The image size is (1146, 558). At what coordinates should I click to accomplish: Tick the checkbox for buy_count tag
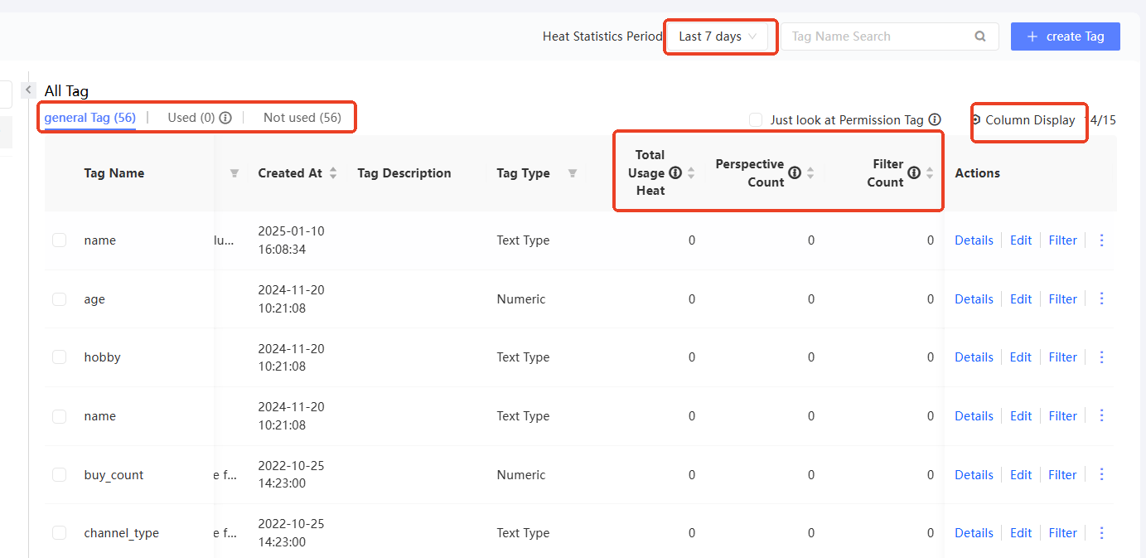[59, 475]
